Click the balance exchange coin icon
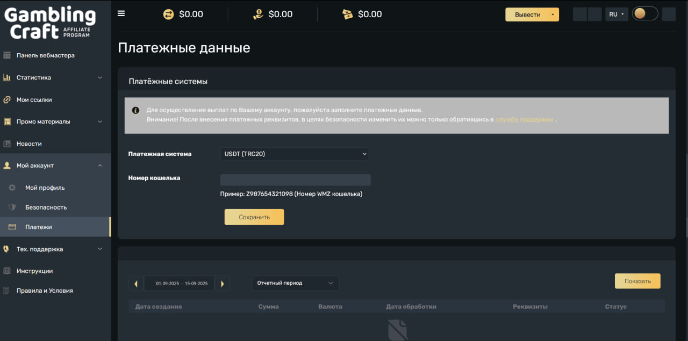This screenshot has width=688, height=341. coord(169,14)
